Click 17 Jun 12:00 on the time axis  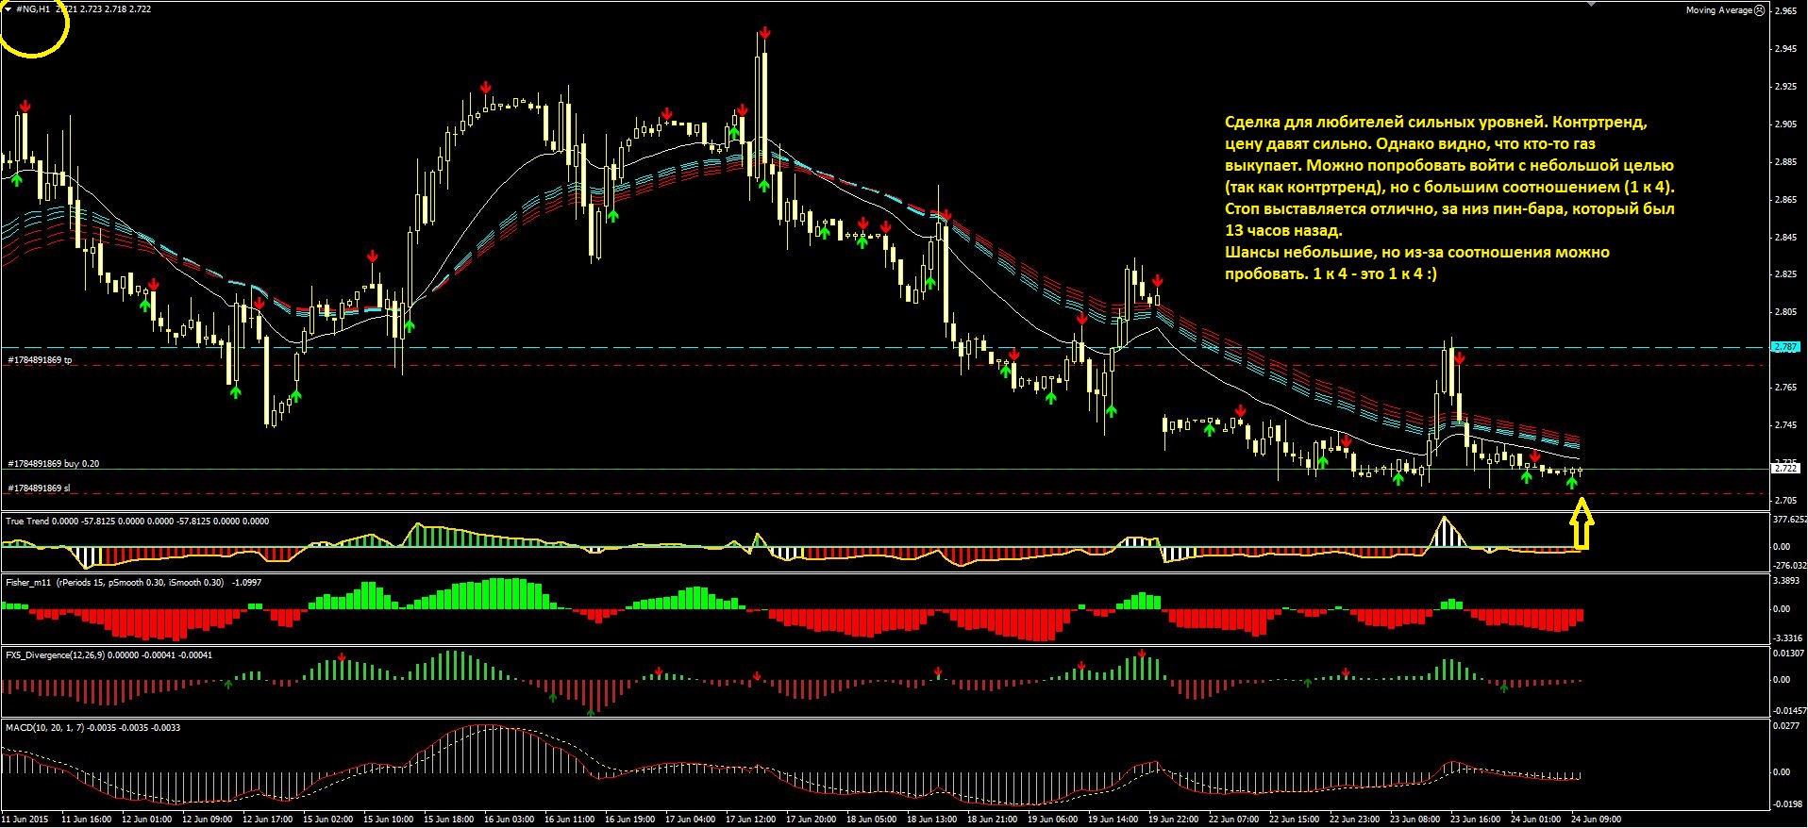[x=750, y=819]
